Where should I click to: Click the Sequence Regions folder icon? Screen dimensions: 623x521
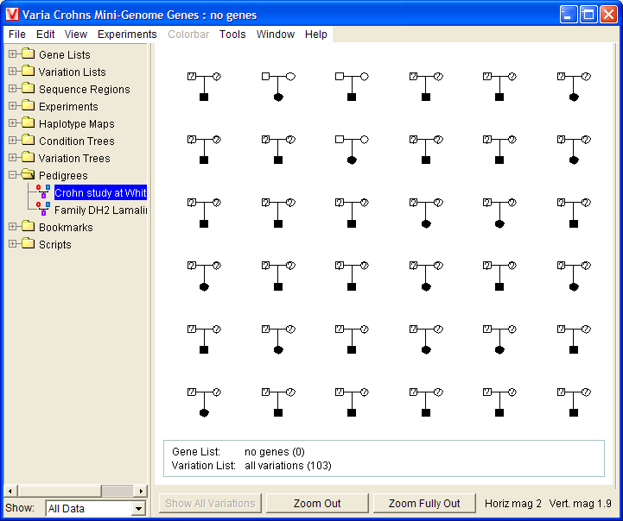(x=28, y=89)
